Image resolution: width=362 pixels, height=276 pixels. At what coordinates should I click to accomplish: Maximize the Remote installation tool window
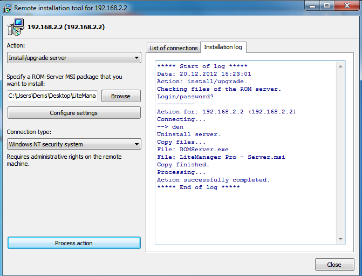(x=327, y=6)
